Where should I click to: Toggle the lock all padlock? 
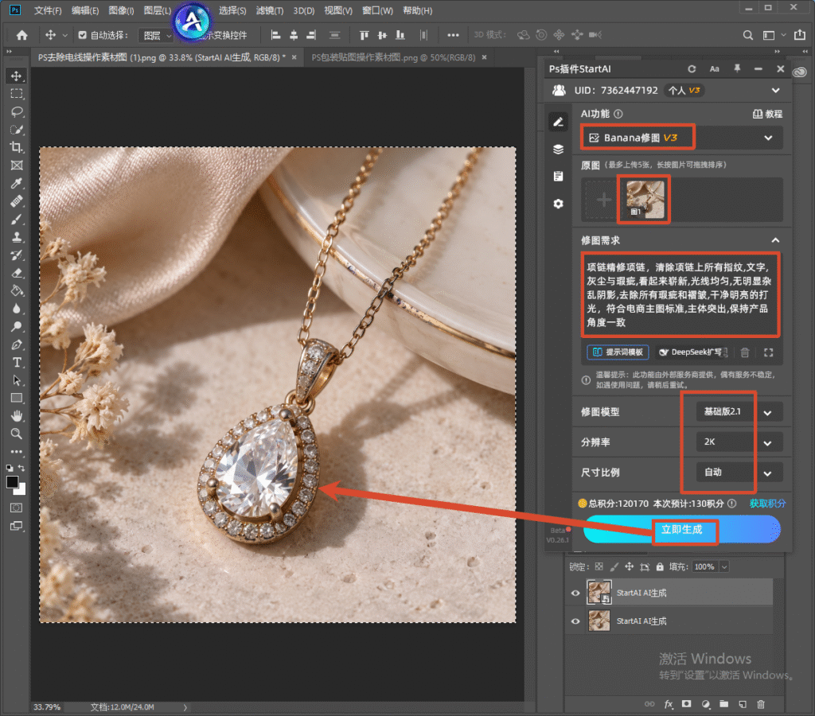(660, 567)
